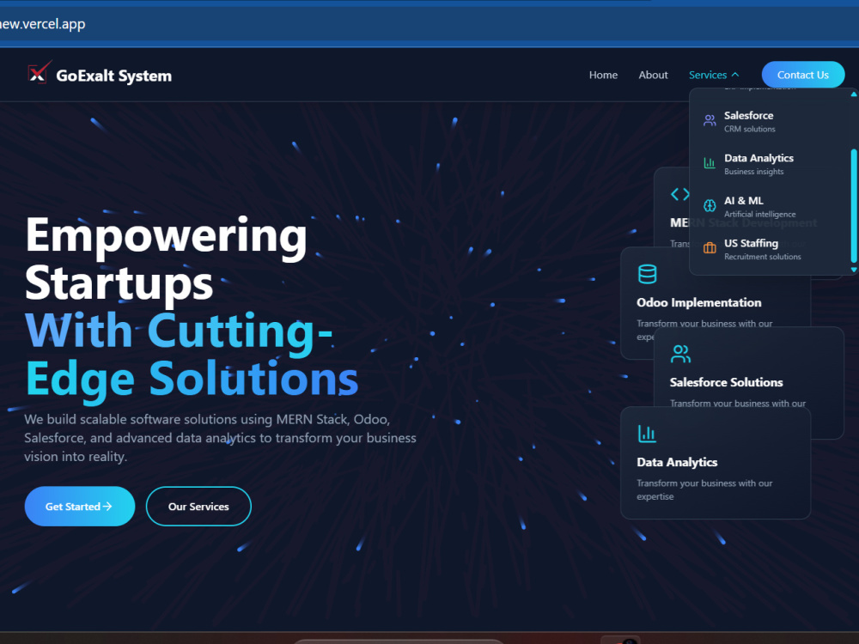
Task: Click the GoExalt System logo icon
Action: pyautogui.click(x=40, y=73)
